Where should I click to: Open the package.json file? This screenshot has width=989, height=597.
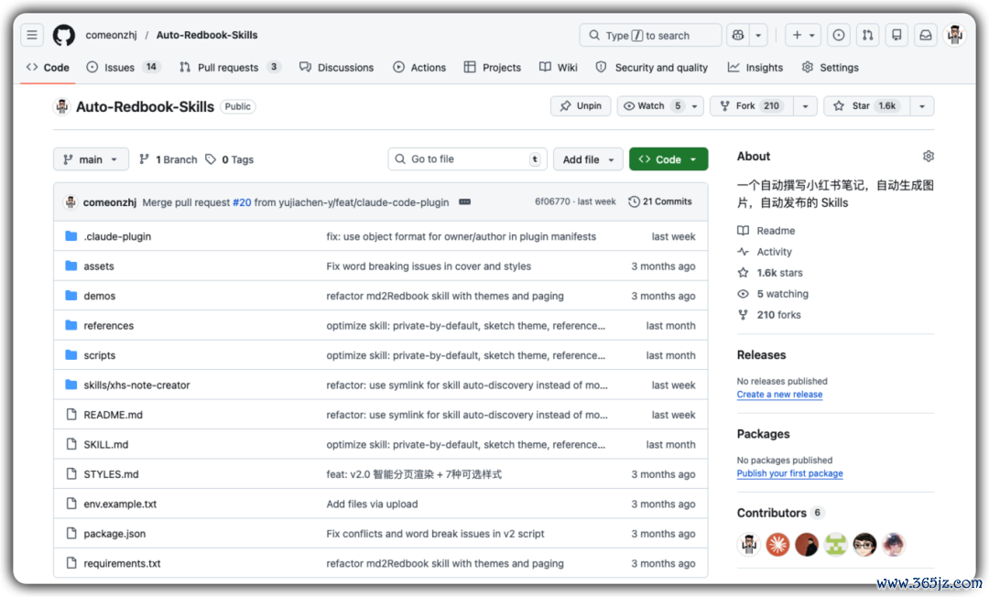coord(114,533)
